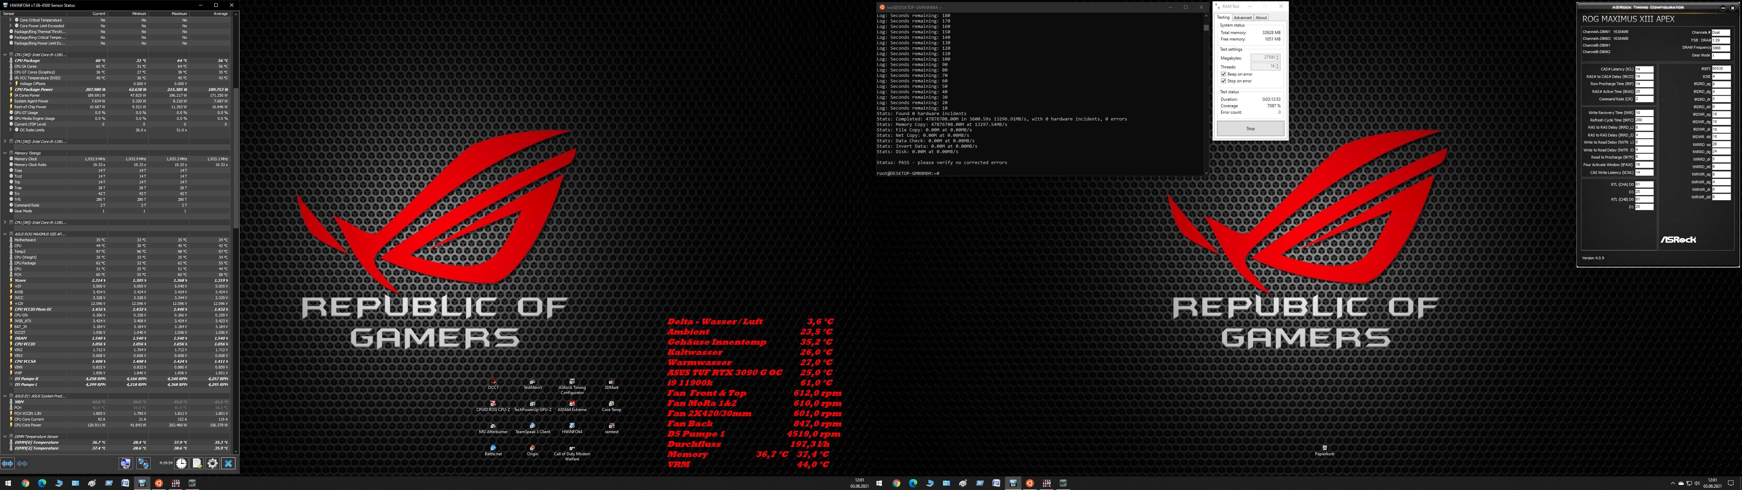Screen dimensions: 1742x490
Task: Open HWiNFO networked monitors remote icon
Action: [x=143, y=463]
